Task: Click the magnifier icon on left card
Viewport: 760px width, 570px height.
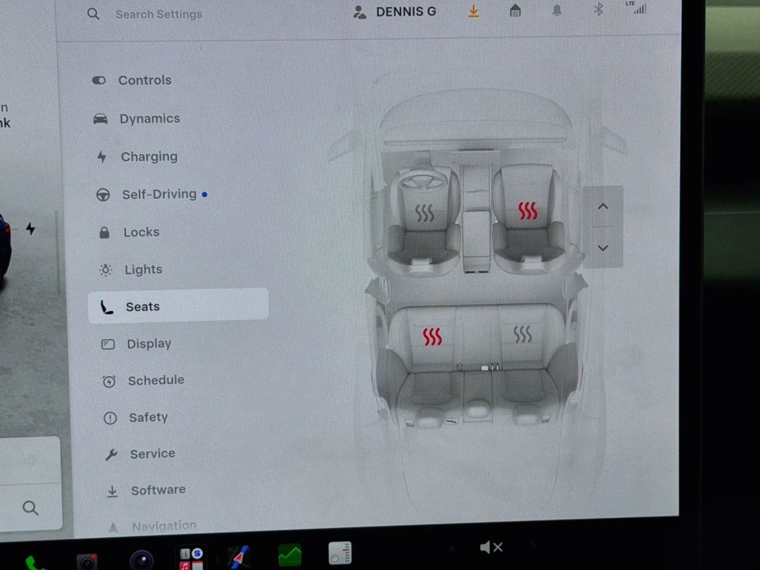Action: 30,508
